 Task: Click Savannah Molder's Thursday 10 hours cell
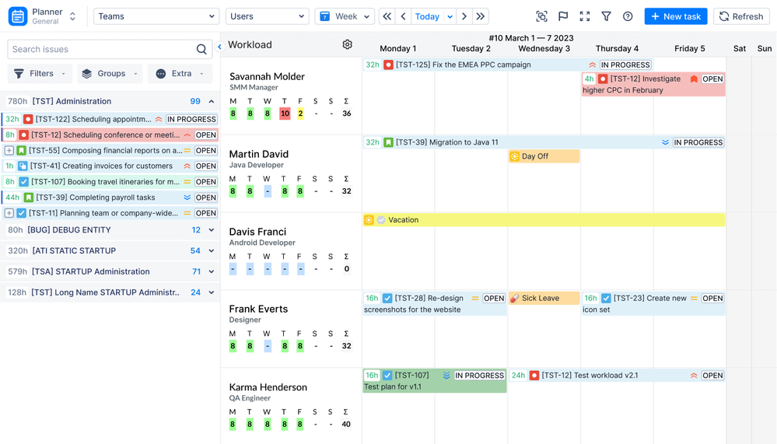(x=285, y=114)
